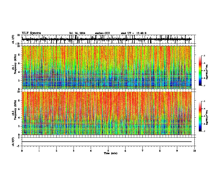The image size is (219, 169).
Task: Click the -3 value on ch.2 color bar
Action: tap(204, 101)
